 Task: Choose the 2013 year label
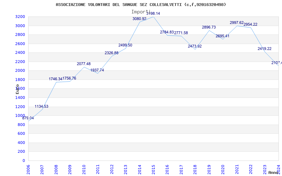(x=125, y=169)
